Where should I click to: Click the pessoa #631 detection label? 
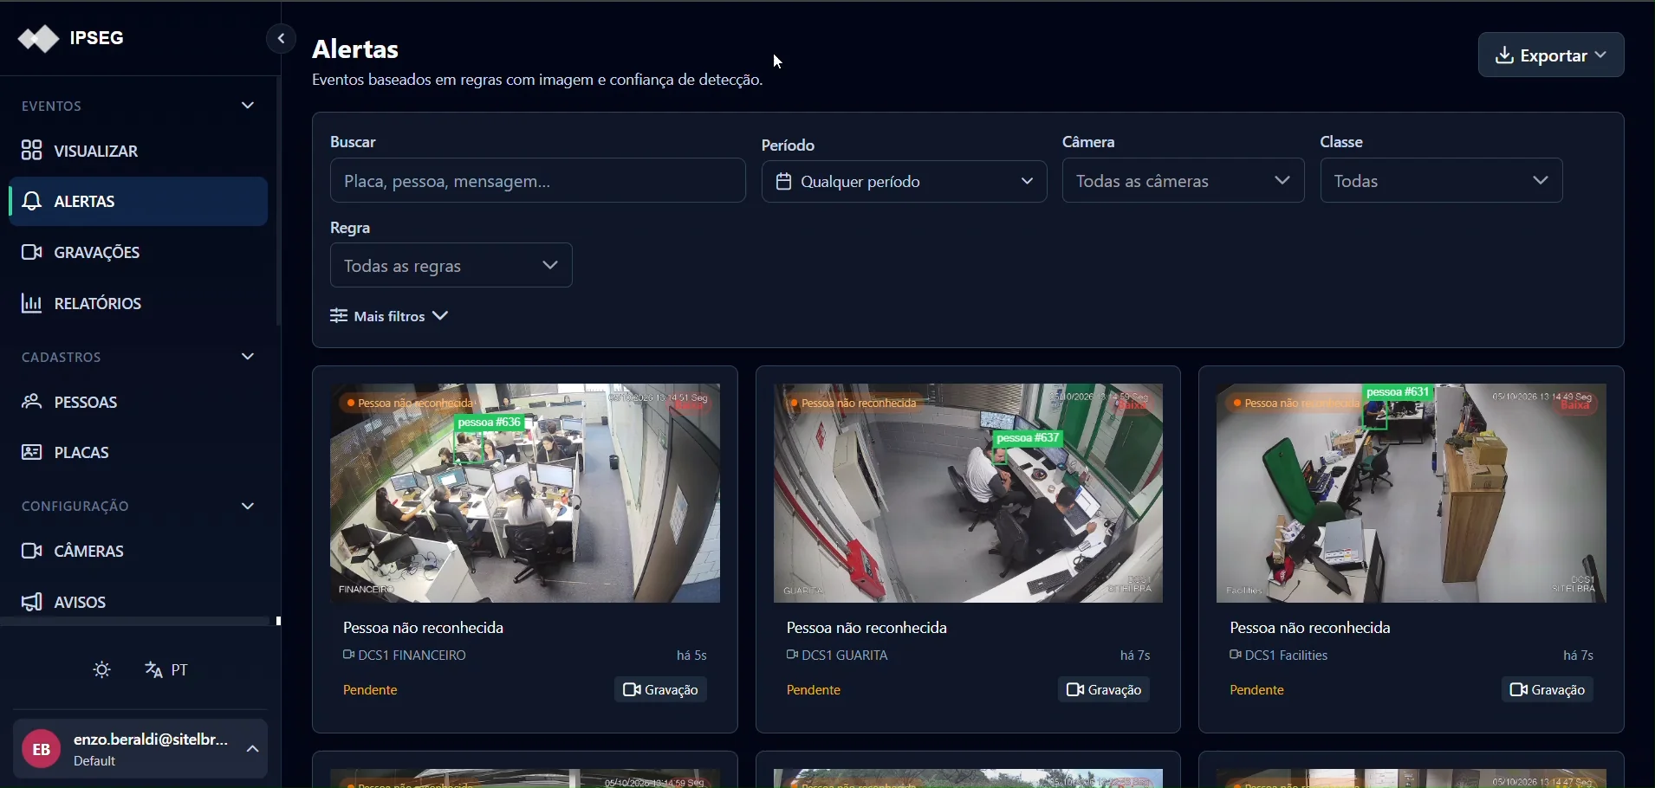point(1399,393)
